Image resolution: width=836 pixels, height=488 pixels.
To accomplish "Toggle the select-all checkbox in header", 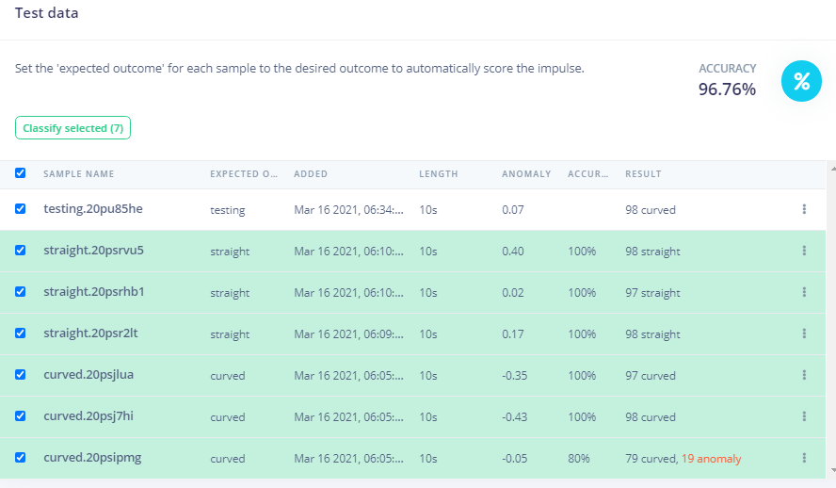I will pyautogui.click(x=21, y=173).
